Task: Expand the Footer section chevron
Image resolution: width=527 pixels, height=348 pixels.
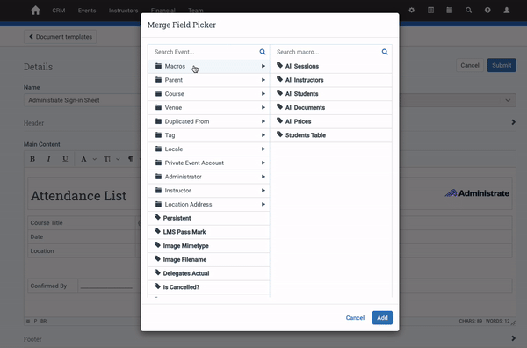Action: coord(513,338)
